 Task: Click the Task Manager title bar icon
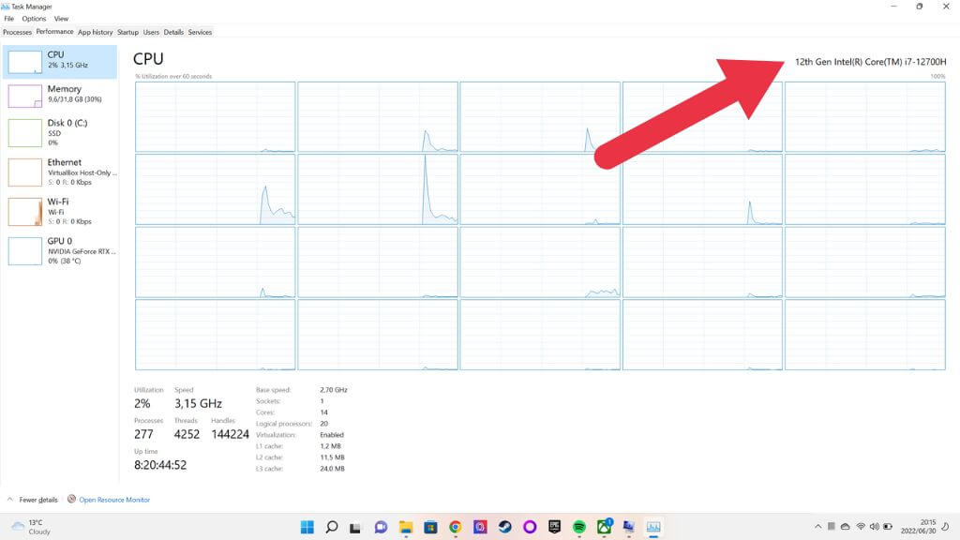pyautogui.click(x=6, y=7)
